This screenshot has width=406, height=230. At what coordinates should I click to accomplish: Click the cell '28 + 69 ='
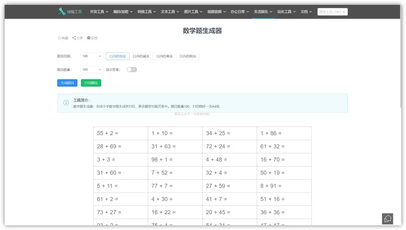coord(121,147)
